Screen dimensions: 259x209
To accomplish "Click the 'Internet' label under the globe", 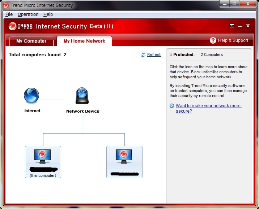I will 32,111.
